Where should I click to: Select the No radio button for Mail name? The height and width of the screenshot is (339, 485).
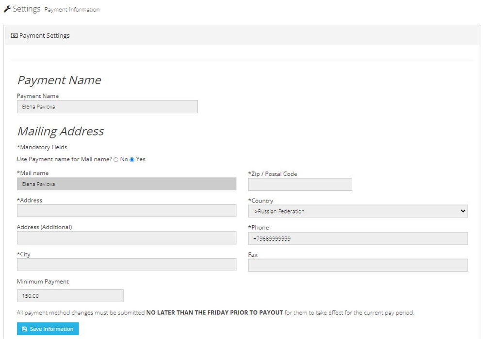click(116, 159)
